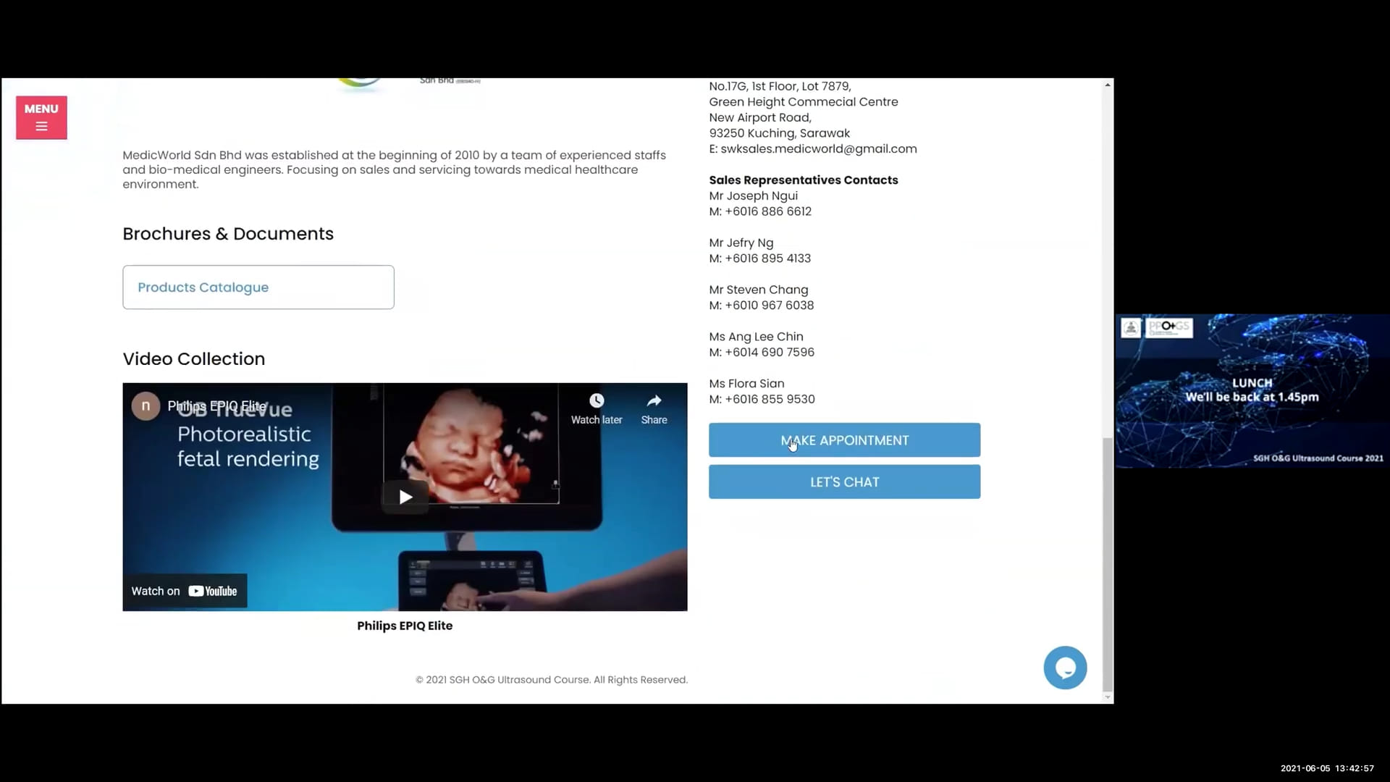Click the scrollbar down arrow
The image size is (1390, 782).
[1108, 697]
